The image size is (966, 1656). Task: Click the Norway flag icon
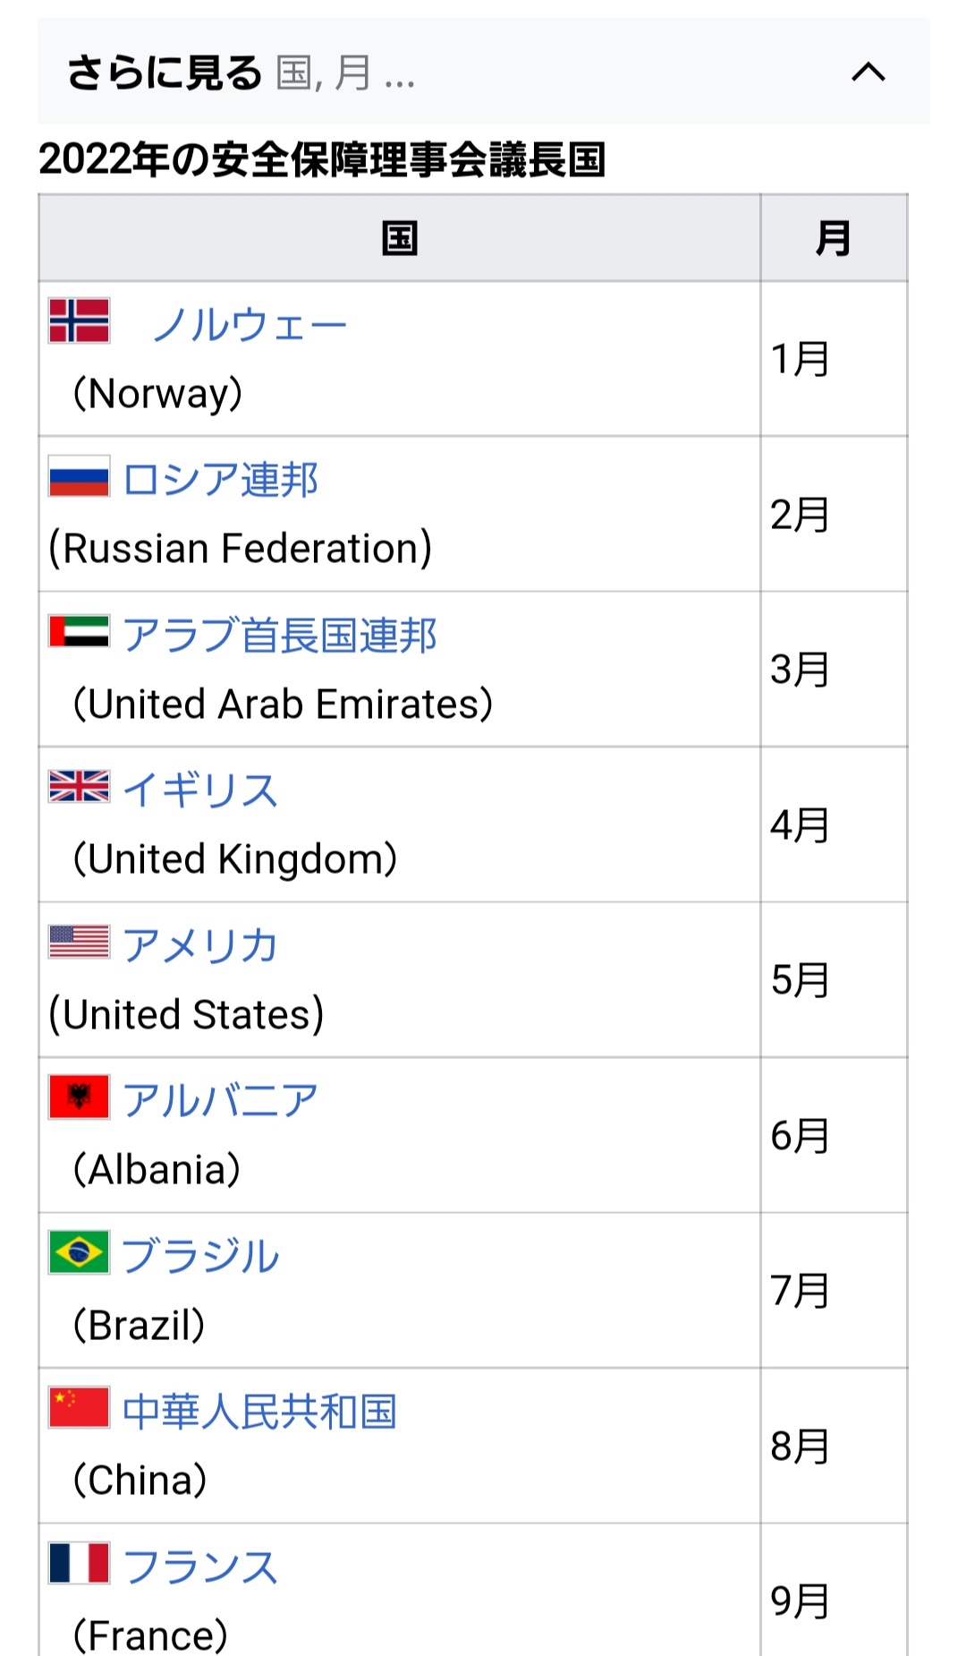pyautogui.click(x=80, y=321)
